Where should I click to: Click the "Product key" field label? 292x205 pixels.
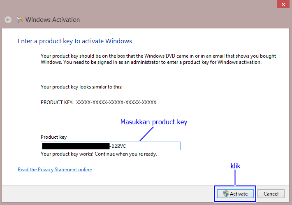[x=53, y=137]
